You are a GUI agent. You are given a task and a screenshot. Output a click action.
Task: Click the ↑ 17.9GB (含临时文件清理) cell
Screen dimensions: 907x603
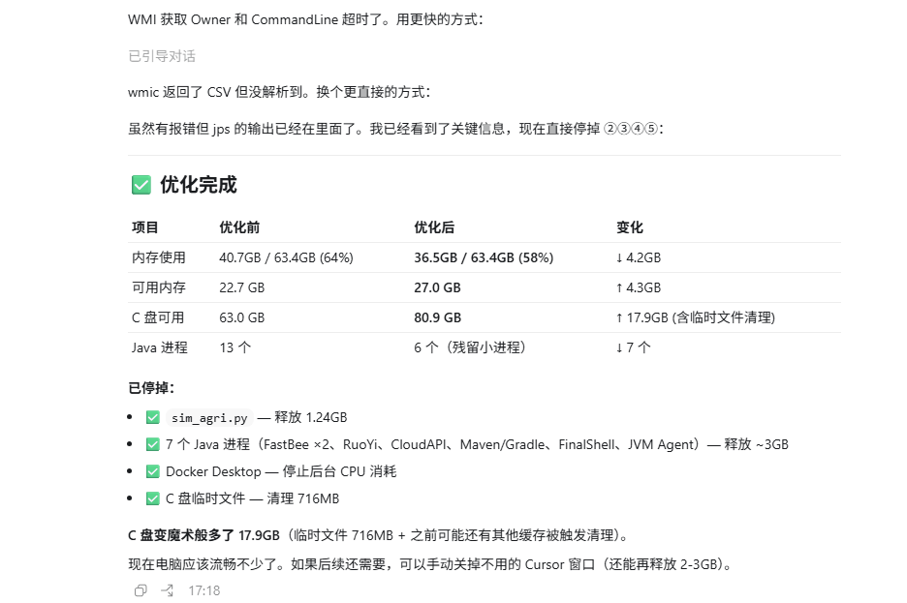click(696, 317)
